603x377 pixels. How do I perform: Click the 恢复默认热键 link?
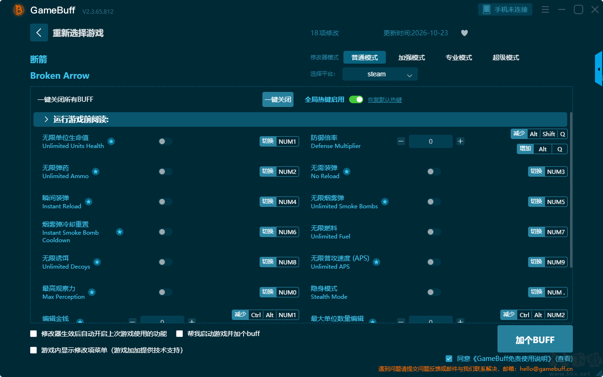click(385, 100)
